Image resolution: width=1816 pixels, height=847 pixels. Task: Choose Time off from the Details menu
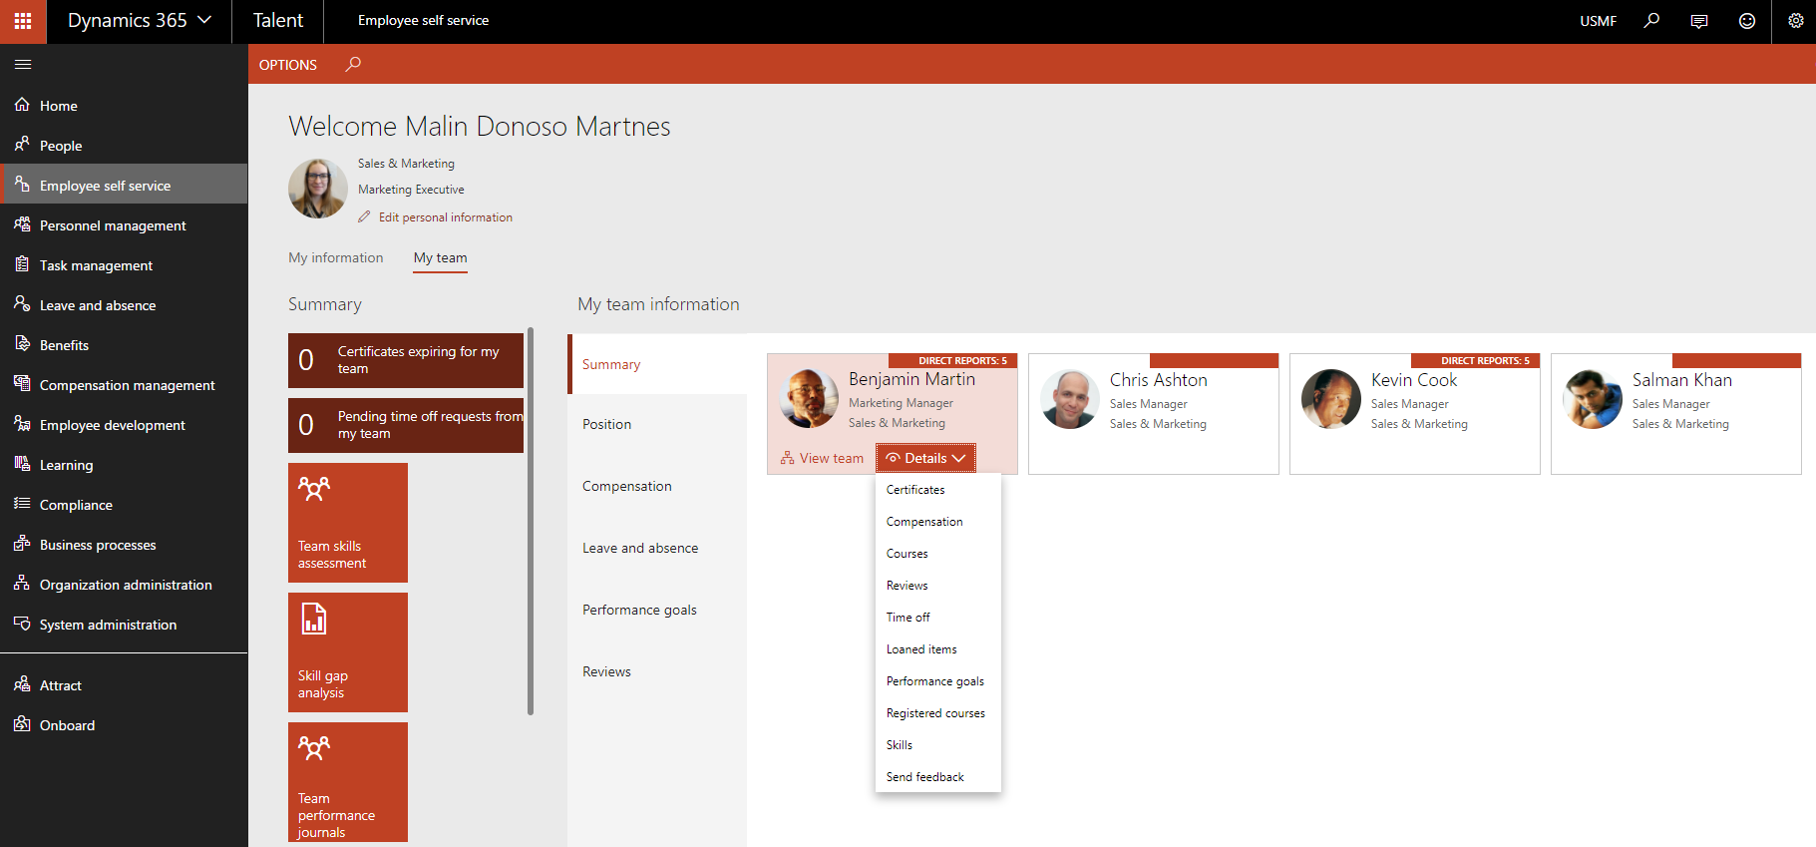(937, 618)
